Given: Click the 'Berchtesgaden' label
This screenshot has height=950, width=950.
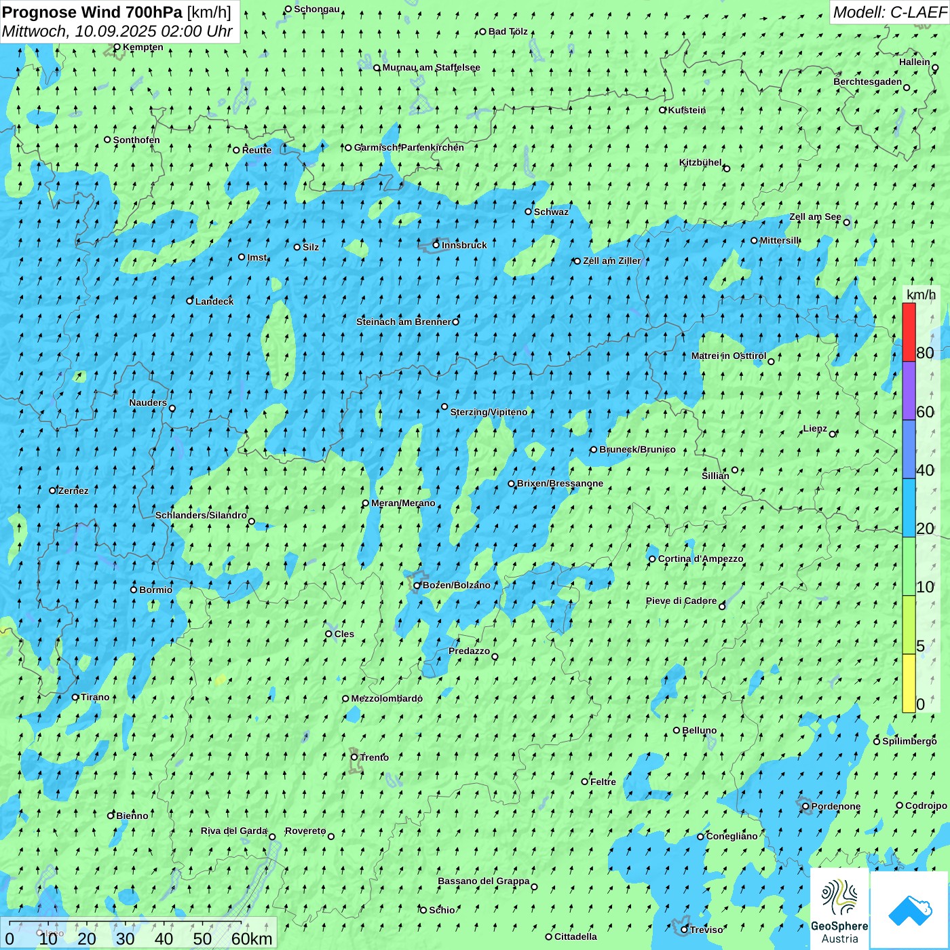Looking at the screenshot, I should tap(868, 81).
